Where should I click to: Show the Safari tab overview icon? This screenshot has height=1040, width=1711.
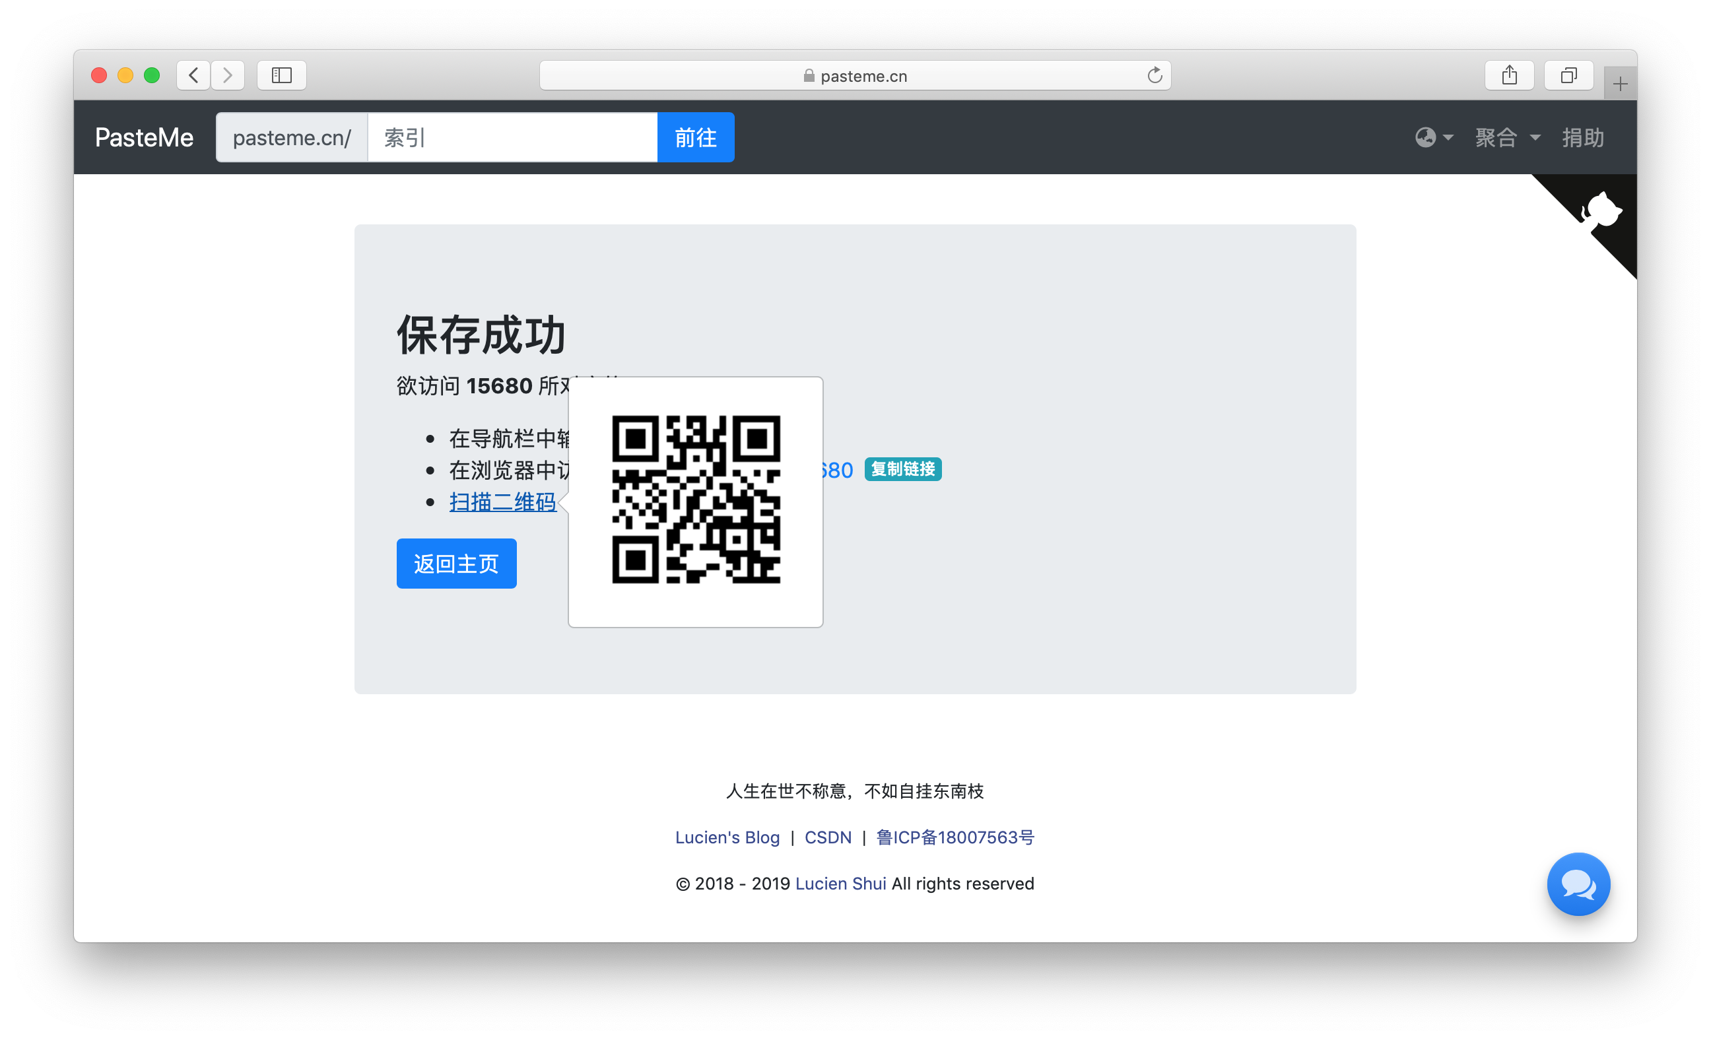coord(1568,75)
